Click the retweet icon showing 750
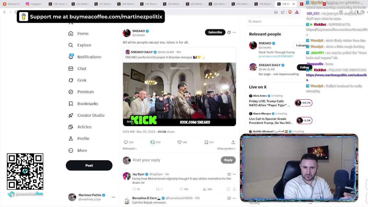The width and height of the screenshot is (368, 207). click(153, 142)
